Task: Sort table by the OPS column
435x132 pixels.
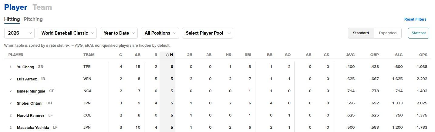Action: pyautogui.click(x=423, y=55)
